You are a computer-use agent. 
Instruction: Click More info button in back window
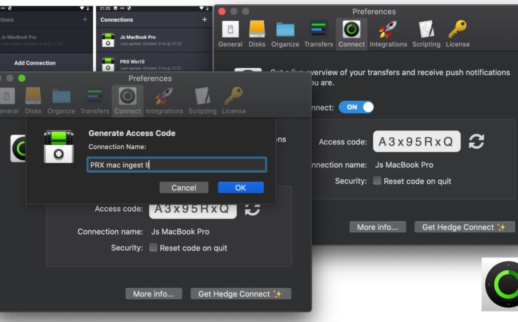click(x=377, y=227)
